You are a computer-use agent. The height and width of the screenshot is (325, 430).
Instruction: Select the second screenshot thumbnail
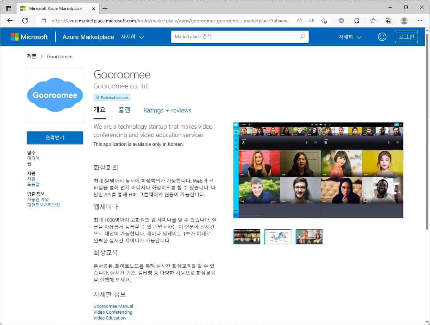coord(278,237)
